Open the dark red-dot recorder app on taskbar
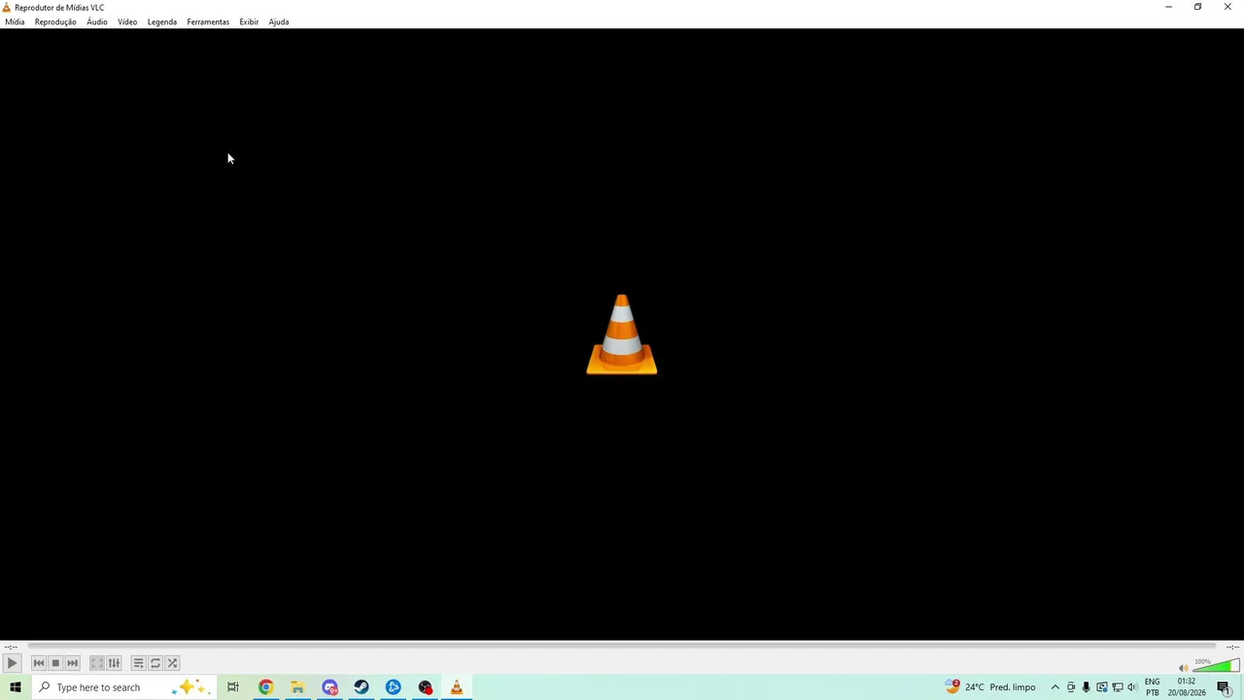This screenshot has height=700, width=1244. (426, 687)
